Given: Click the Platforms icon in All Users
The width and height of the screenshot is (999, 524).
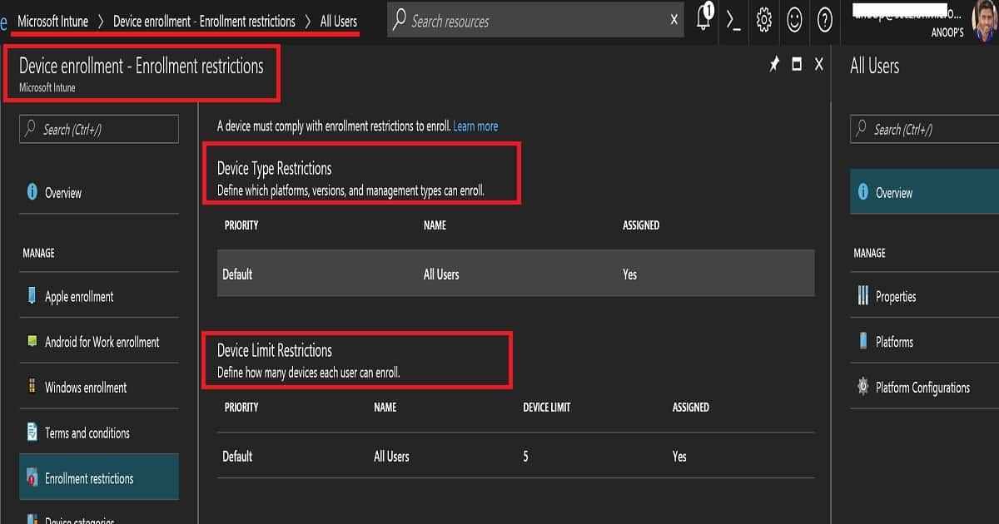Looking at the screenshot, I should coord(862,341).
